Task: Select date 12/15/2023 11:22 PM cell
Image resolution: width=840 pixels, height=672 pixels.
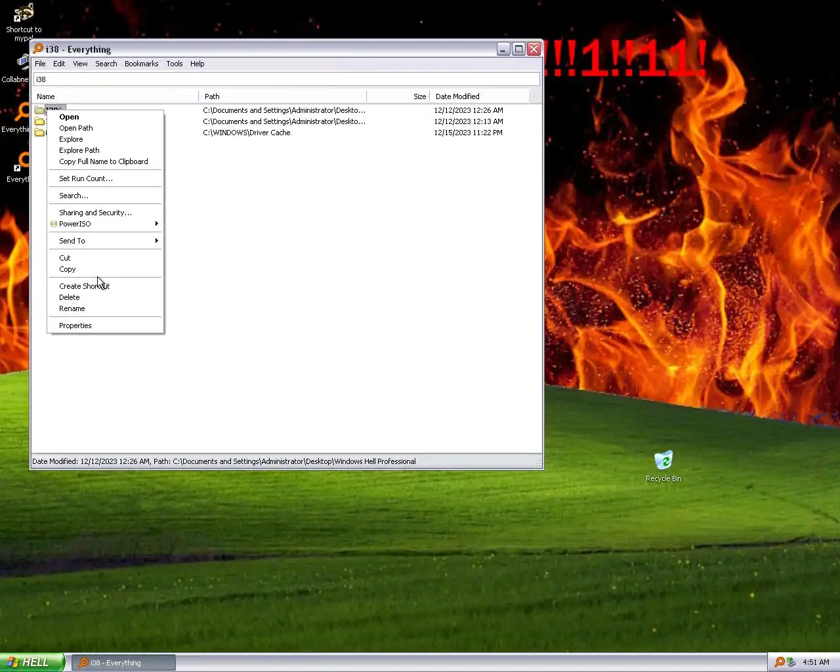Action: 468,133
